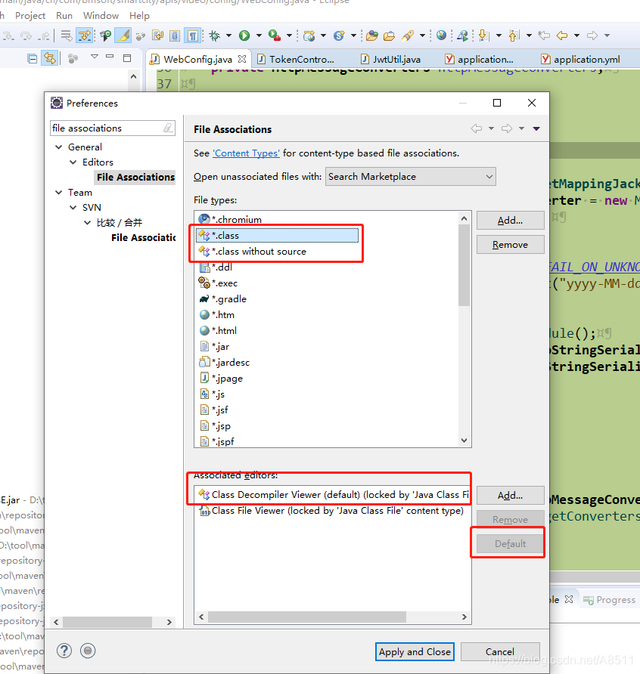Click the Collapse All icon in side view

(33, 58)
